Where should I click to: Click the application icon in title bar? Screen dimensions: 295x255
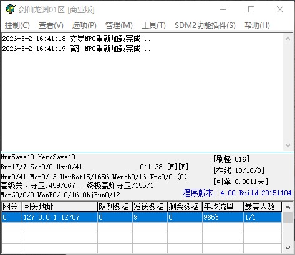click(x=11, y=9)
